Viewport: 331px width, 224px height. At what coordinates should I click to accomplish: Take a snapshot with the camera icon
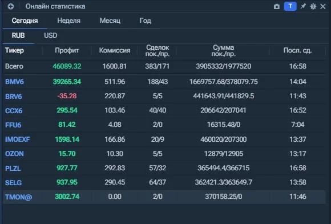click(x=277, y=6)
